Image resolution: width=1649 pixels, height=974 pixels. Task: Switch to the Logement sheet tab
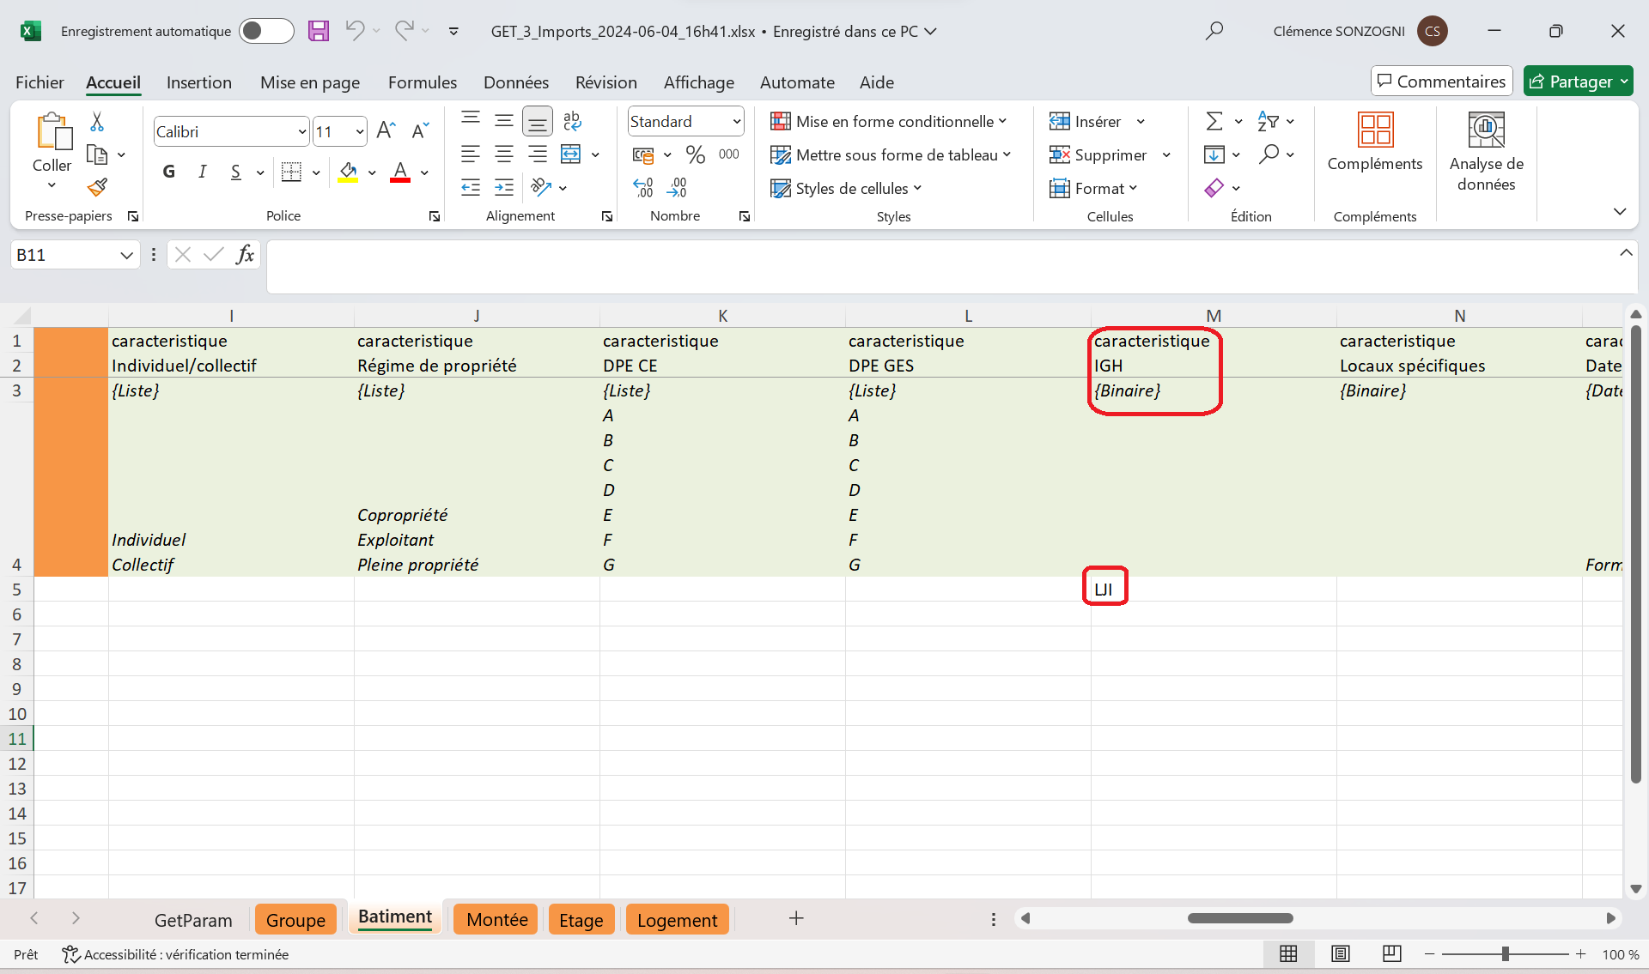coord(677,920)
